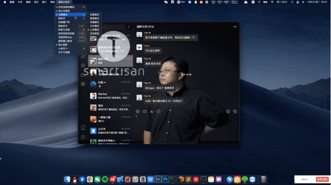
Task: Expand the 转发与回复 submenu
Action: 70,30
